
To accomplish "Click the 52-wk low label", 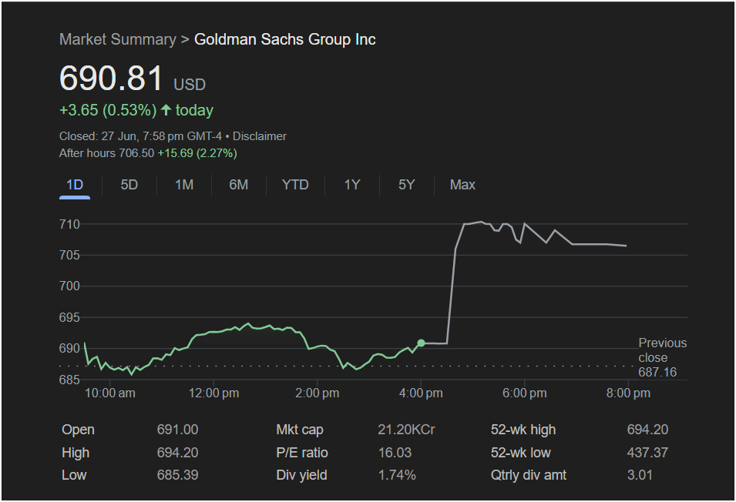I will point(521,453).
